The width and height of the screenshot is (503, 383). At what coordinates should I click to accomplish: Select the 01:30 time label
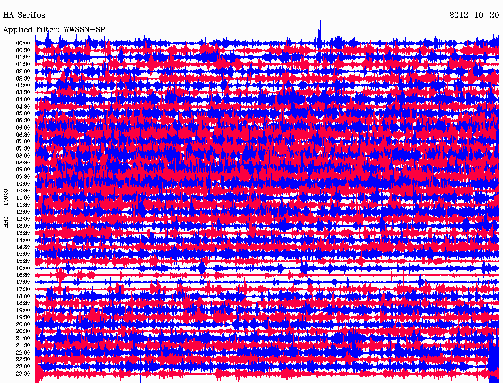[x=23, y=64]
